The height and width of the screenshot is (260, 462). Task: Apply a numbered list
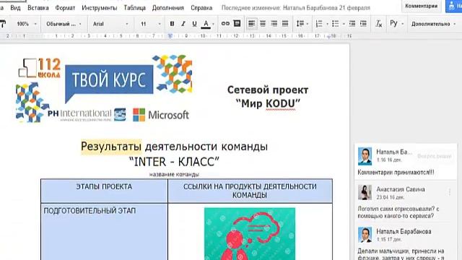319,24
